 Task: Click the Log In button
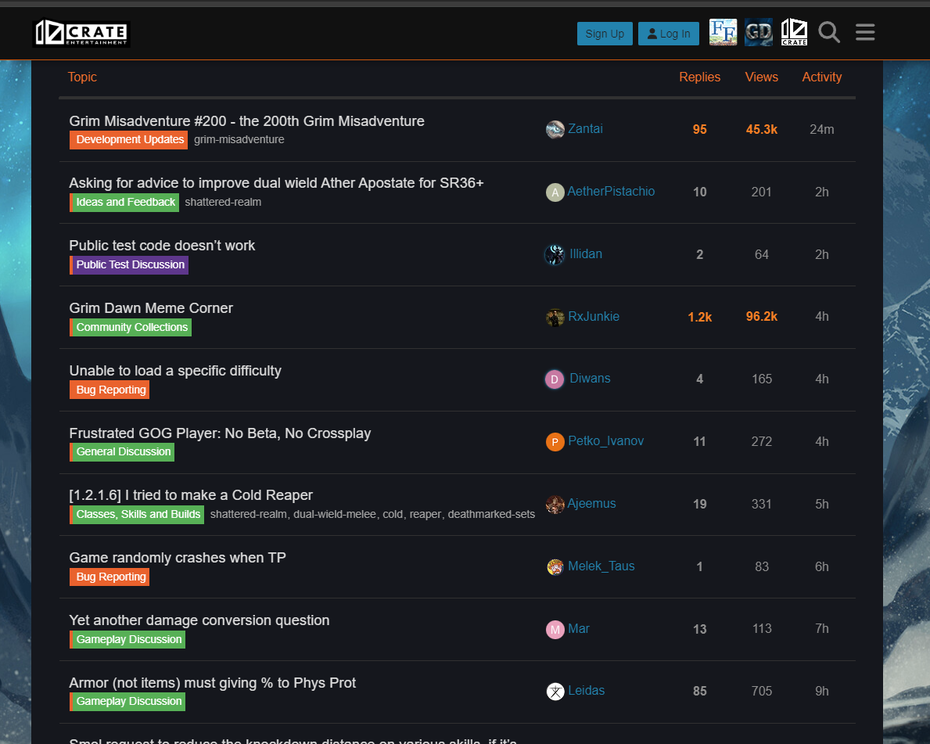pyautogui.click(x=669, y=34)
